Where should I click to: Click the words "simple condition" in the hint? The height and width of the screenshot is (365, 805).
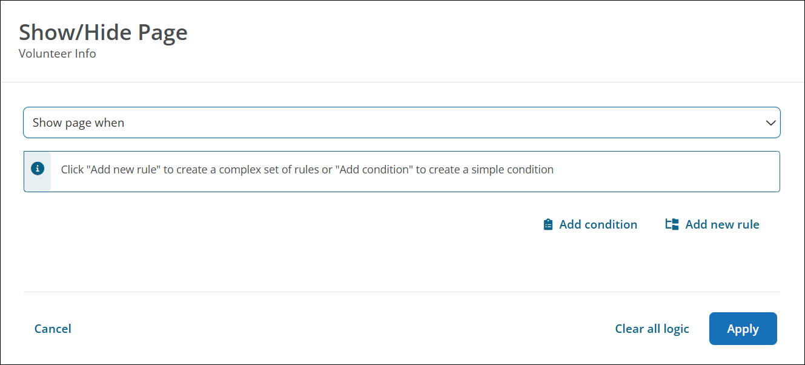pyautogui.click(x=513, y=170)
